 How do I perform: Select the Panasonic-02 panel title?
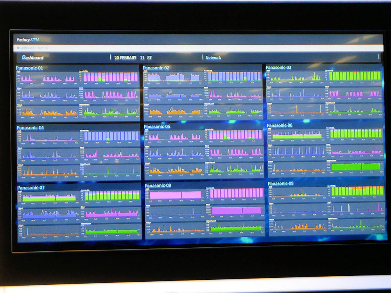pos(156,68)
